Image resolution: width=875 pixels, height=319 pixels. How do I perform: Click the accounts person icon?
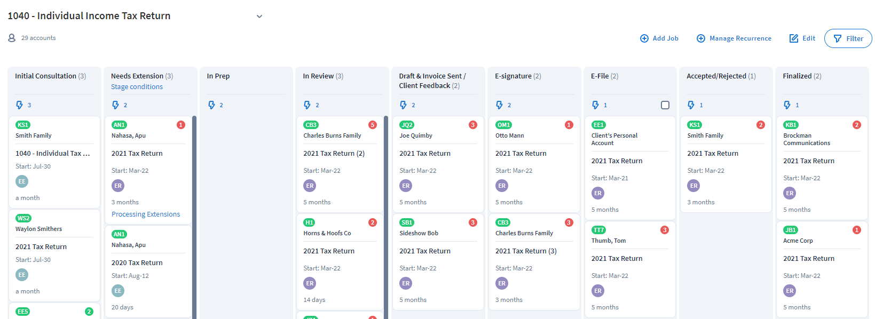coord(12,38)
